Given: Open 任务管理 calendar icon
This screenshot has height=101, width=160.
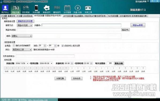Looking at the screenshot, I should (x=67, y=9).
